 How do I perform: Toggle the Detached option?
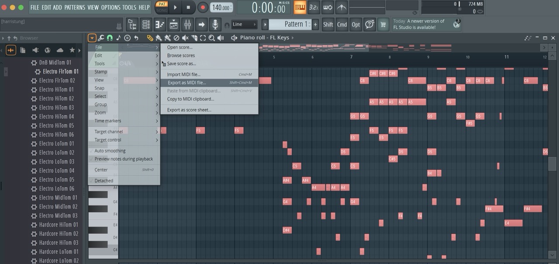[x=124, y=181]
